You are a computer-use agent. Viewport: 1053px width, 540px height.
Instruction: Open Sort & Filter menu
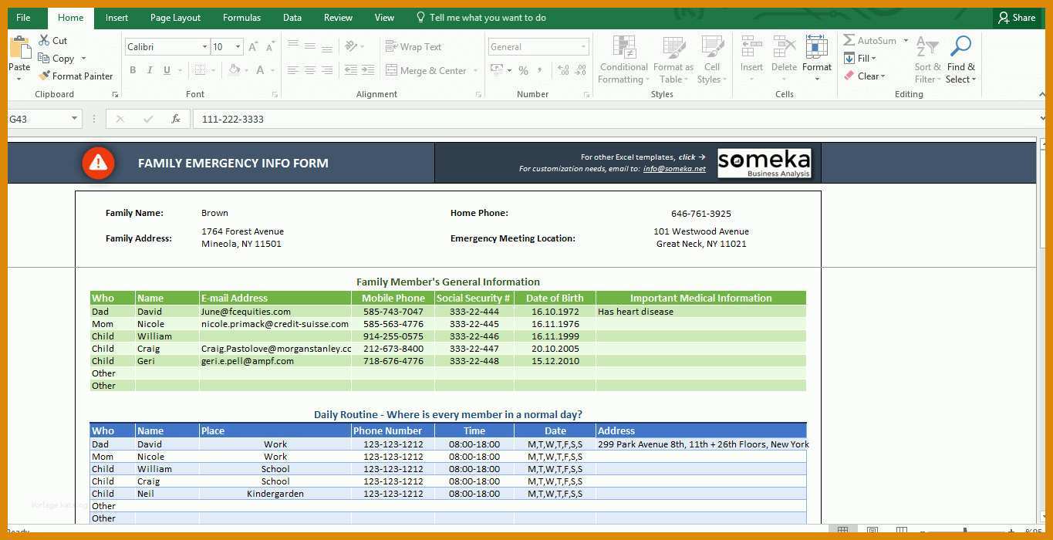click(928, 59)
